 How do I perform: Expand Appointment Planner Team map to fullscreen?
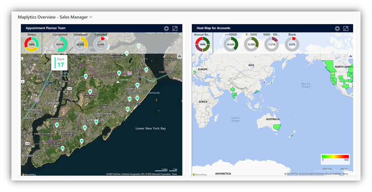click(x=175, y=28)
